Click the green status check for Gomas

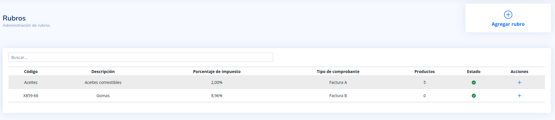click(x=474, y=96)
